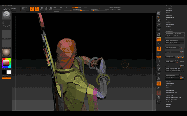The image size is (187, 116).
Task: Click the right shelf Scale view icon
Action: click(x=159, y=74)
